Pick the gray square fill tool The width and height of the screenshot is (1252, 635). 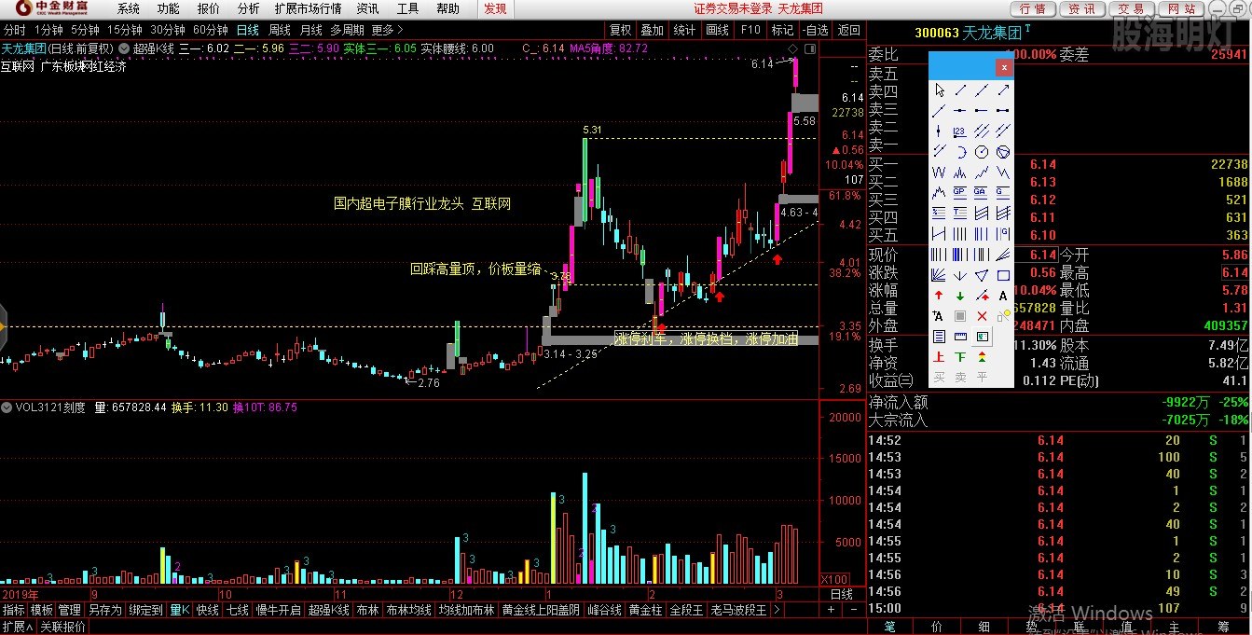point(959,316)
